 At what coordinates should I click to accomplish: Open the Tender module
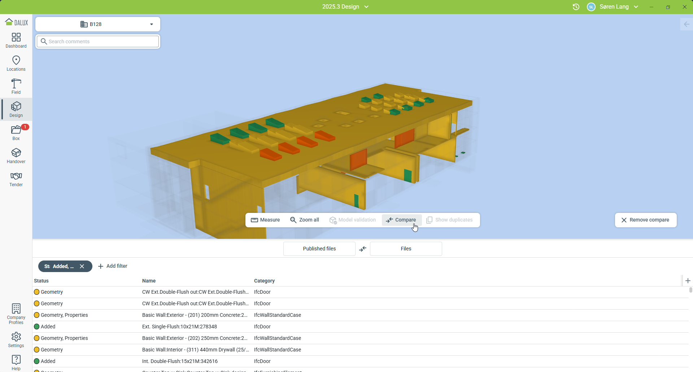click(x=16, y=179)
